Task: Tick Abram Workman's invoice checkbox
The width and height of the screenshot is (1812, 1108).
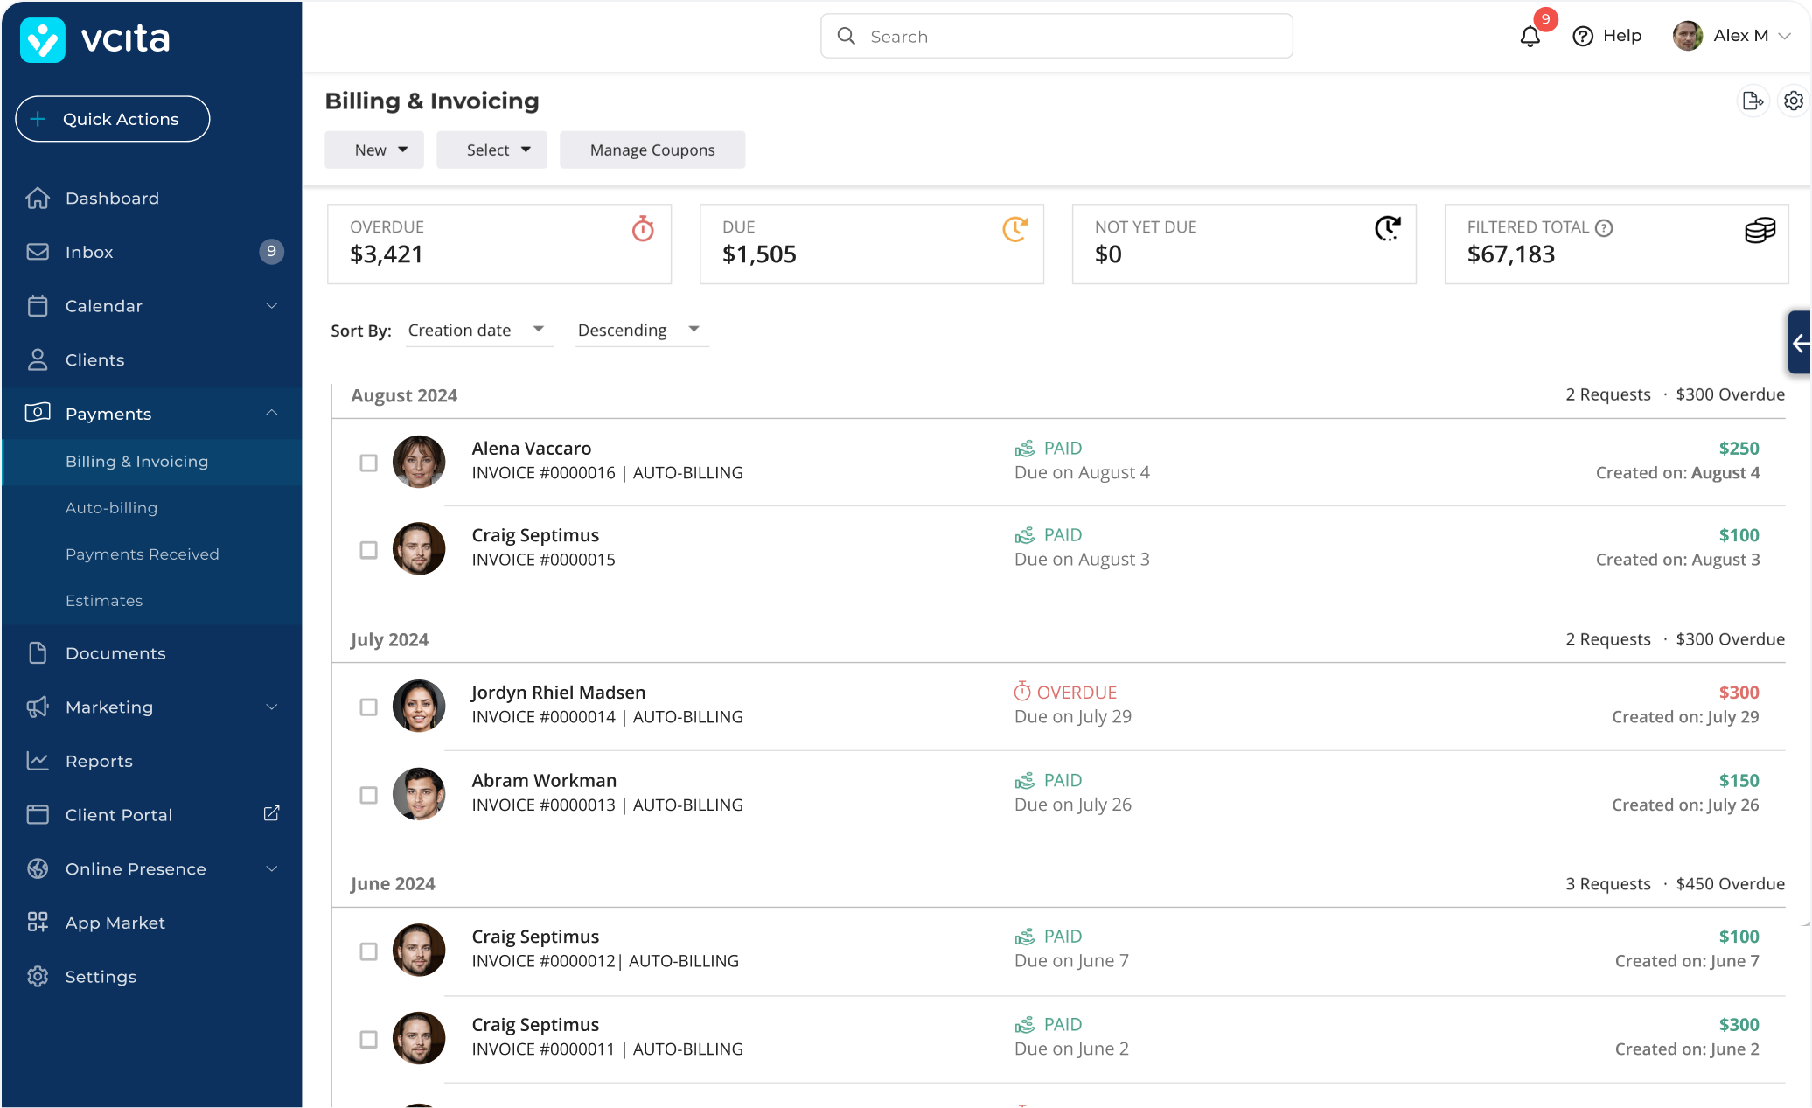Action: point(368,795)
